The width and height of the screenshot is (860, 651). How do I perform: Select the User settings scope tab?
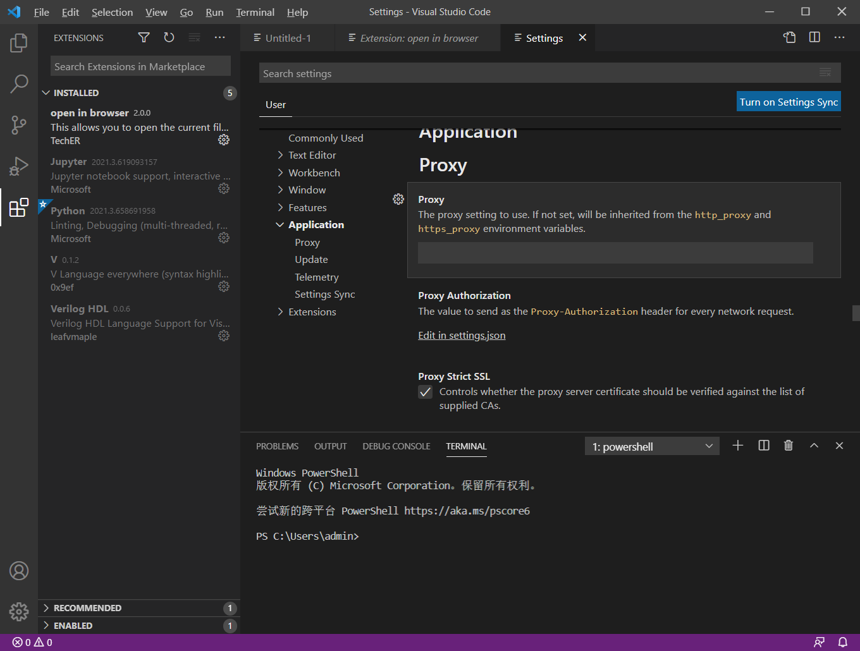click(x=276, y=105)
